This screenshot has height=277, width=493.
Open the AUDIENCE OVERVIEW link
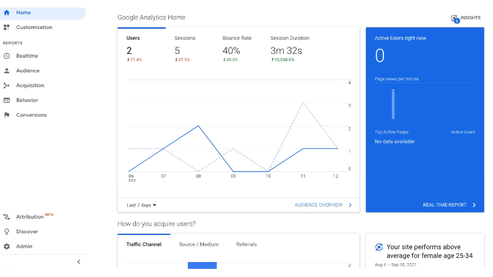(318, 205)
